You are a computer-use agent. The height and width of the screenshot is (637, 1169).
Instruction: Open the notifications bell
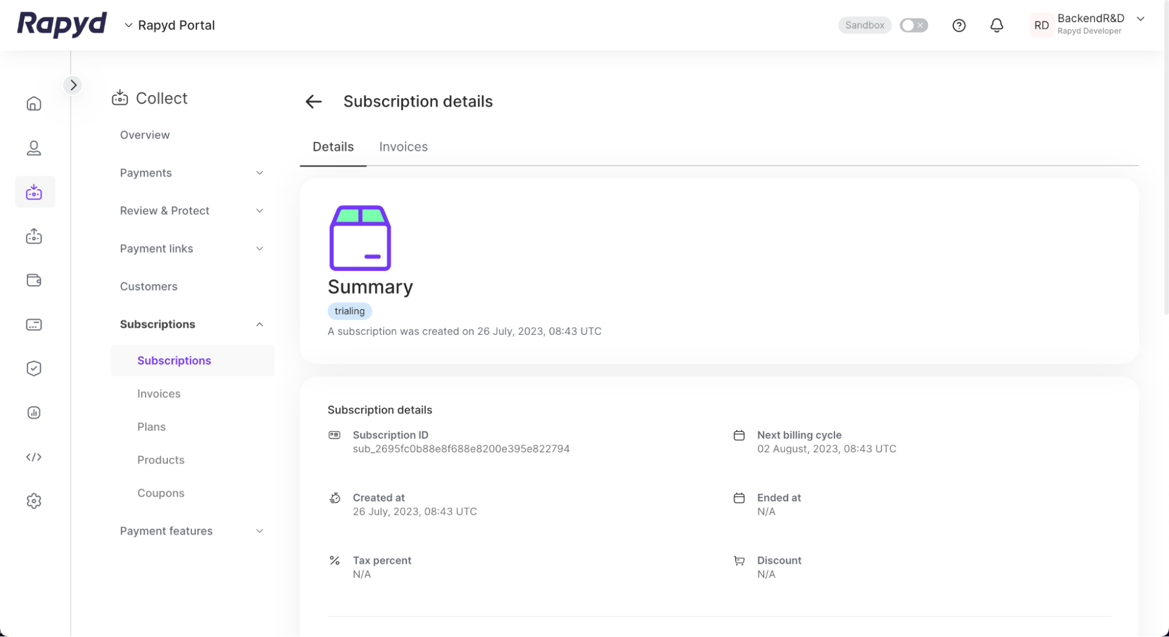click(996, 25)
